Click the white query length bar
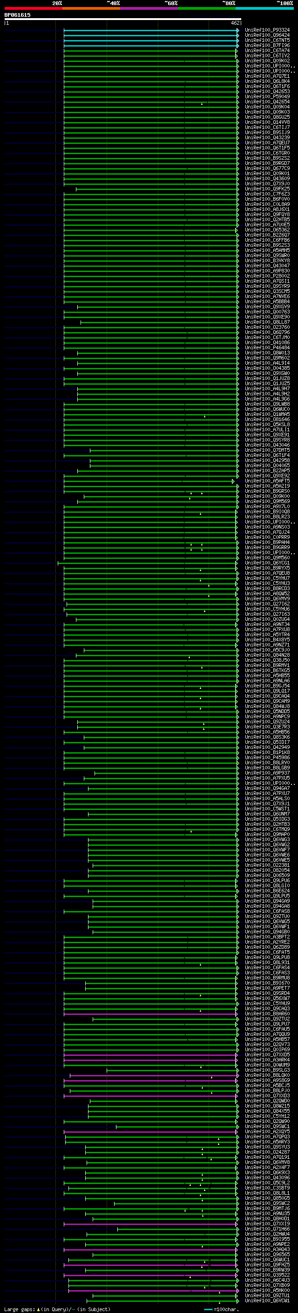The image size is (298, 1313). pyautogui.click(x=122, y=20)
